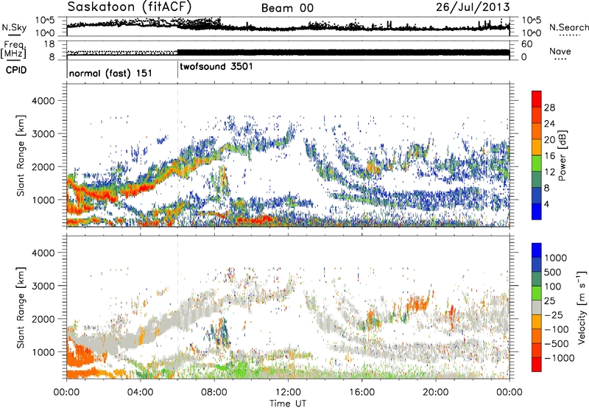Click the 18 tick on frequency axis

click(x=49, y=43)
